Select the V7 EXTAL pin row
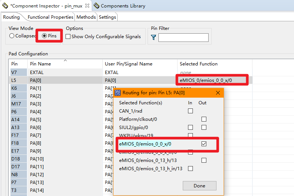The height and width of the screenshot is (196, 294). tap(130, 72)
